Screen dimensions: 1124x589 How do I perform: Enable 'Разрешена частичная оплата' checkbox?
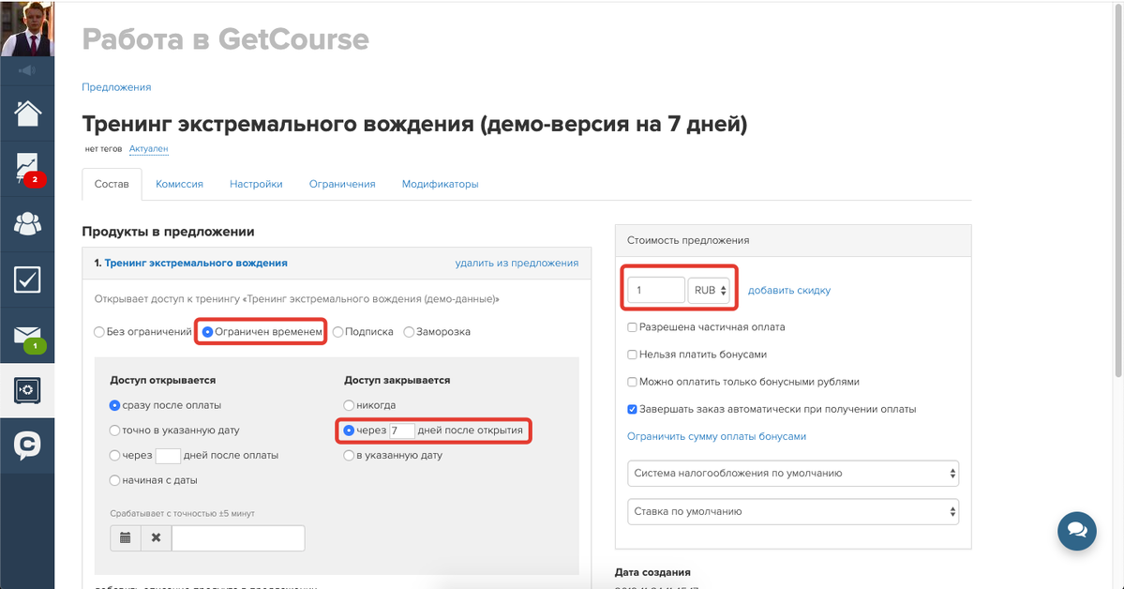pos(633,327)
